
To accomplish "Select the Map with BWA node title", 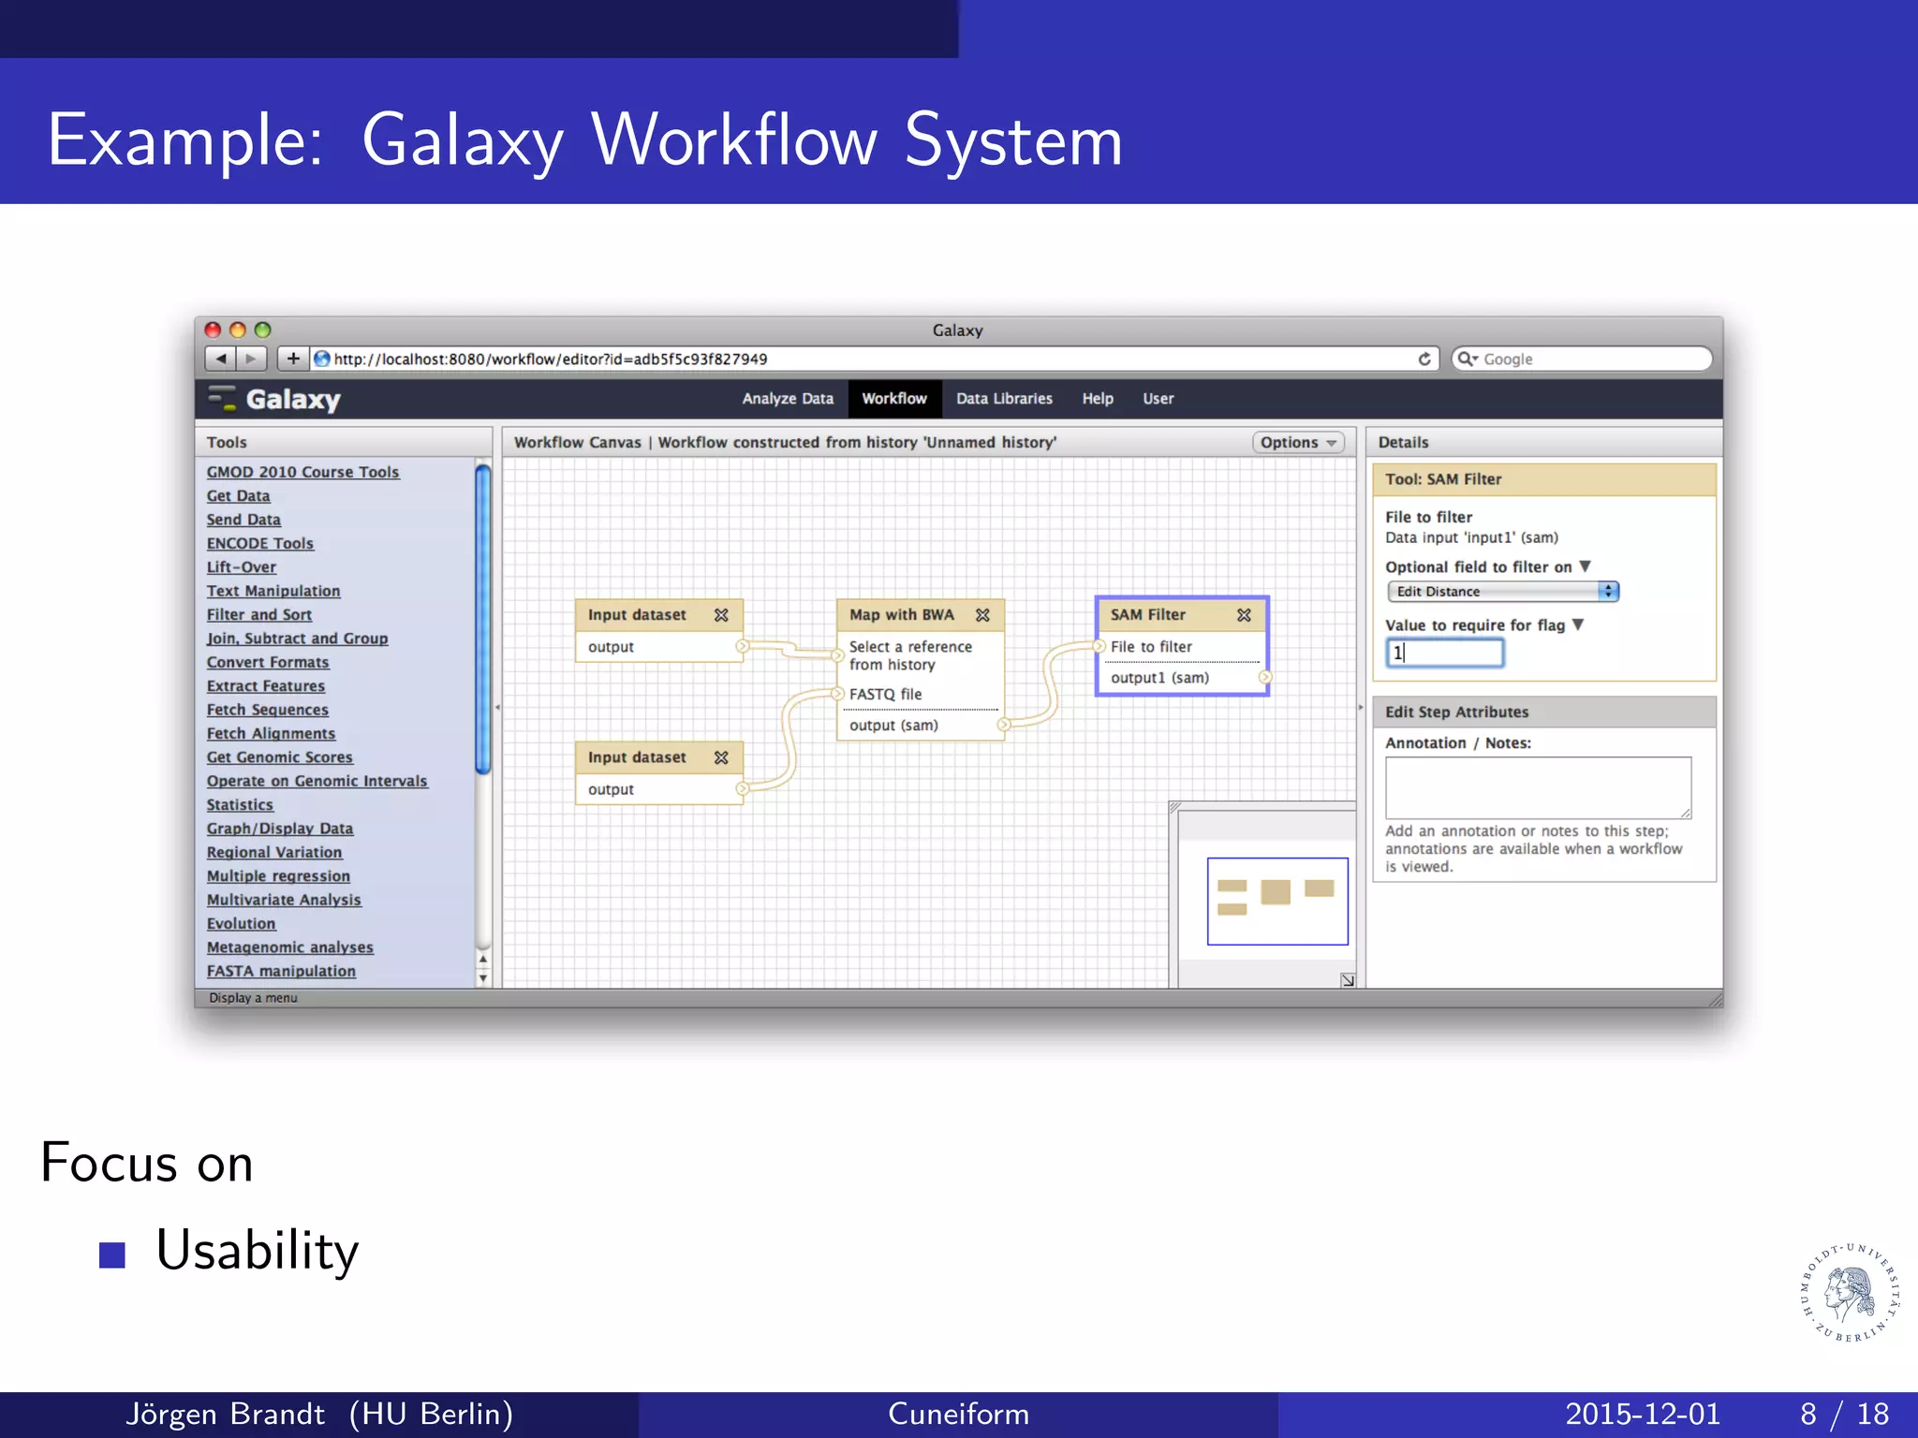I will click(901, 615).
